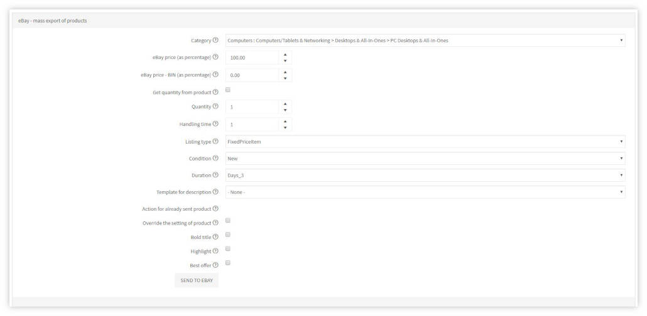Tick Override the setting of product checkbox
Image resolution: width=647 pixels, height=316 pixels.
tap(228, 221)
